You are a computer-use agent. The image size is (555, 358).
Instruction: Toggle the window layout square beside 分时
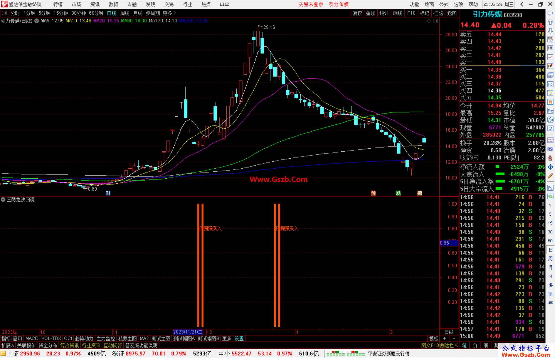[4, 13]
